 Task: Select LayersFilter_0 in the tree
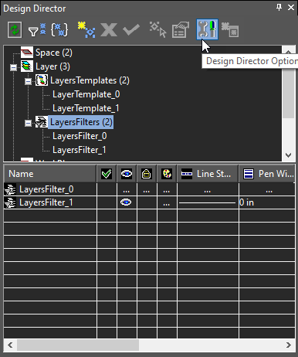80,136
